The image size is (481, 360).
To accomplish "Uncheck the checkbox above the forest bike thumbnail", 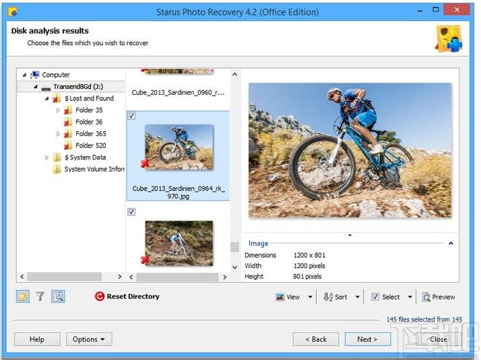I will tap(131, 211).
